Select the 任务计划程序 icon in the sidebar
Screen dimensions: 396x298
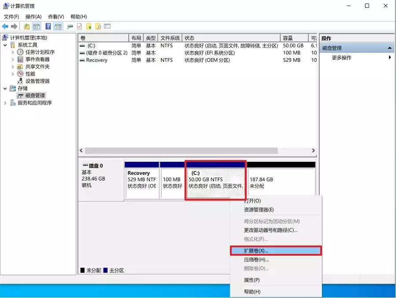20,53
